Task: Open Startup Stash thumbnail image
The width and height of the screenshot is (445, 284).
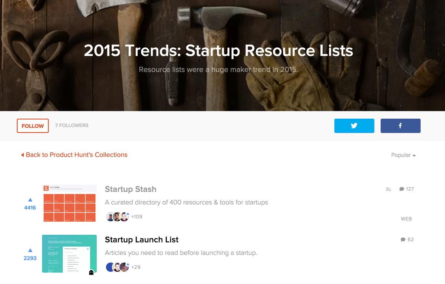Action: click(69, 203)
